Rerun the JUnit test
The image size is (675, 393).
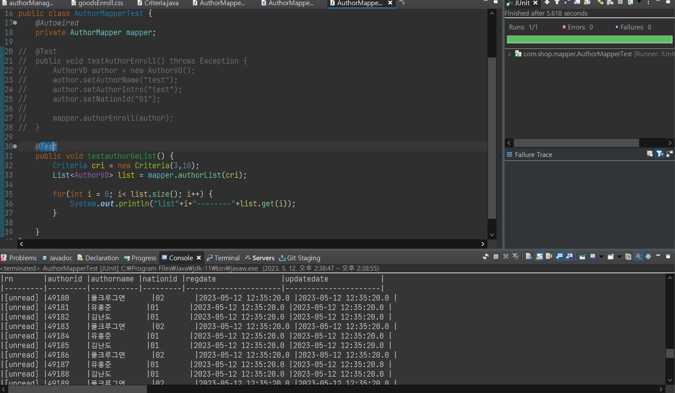tap(600, 3)
